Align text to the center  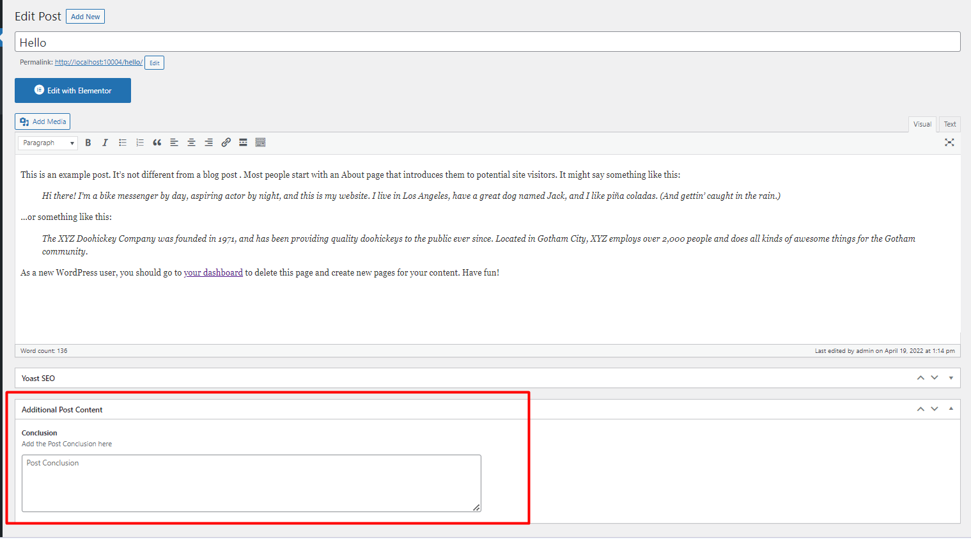tap(191, 142)
